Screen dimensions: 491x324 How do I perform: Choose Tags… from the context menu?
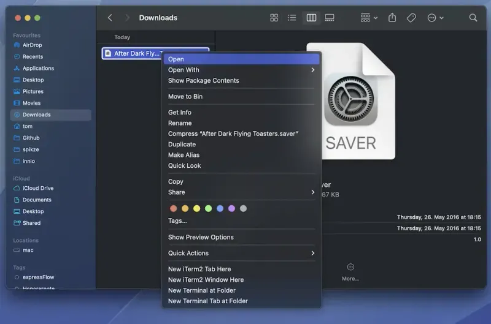(241, 220)
